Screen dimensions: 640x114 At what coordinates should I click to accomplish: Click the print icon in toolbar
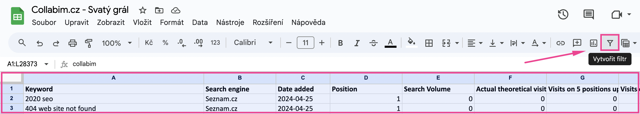[72, 43]
